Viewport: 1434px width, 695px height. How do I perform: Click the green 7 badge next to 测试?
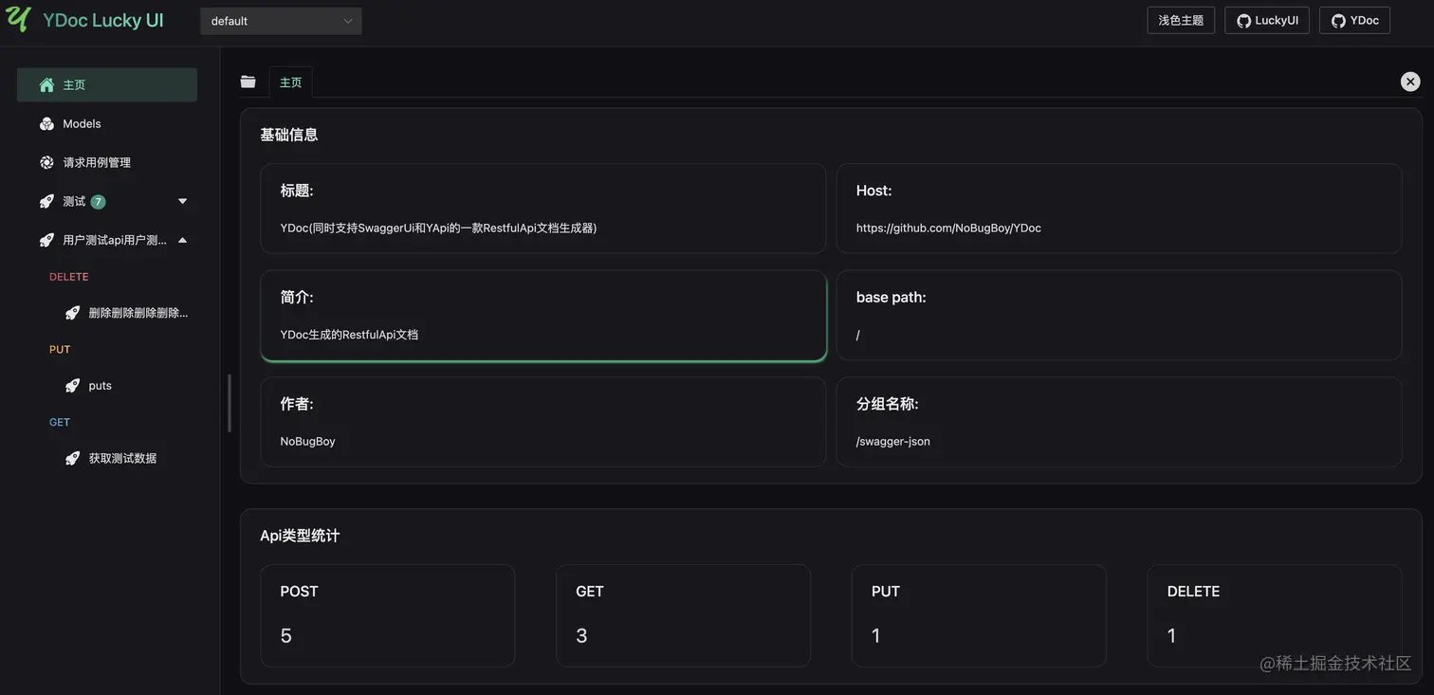[x=98, y=202]
